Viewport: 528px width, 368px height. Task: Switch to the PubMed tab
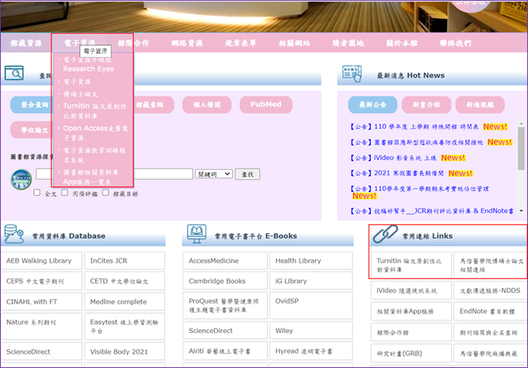(266, 105)
